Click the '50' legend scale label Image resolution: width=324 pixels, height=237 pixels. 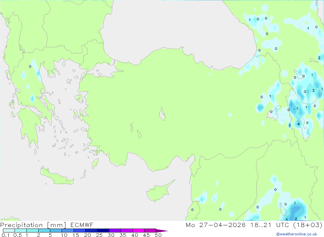(158, 235)
